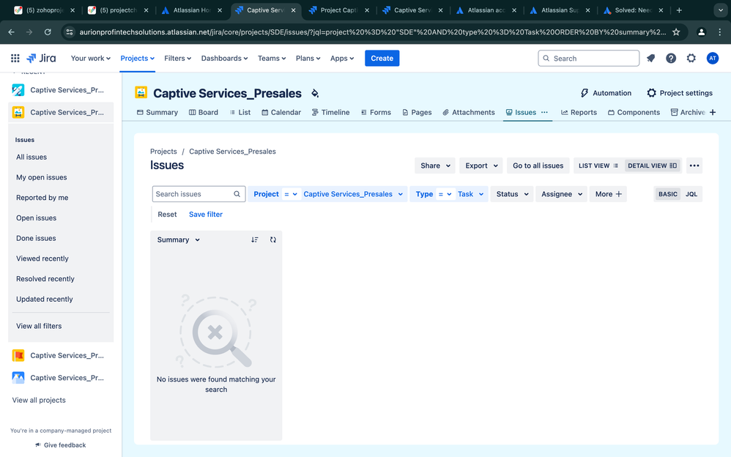The width and height of the screenshot is (731, 457).
Task: Open Done issues filter
Action: (36, 238)
